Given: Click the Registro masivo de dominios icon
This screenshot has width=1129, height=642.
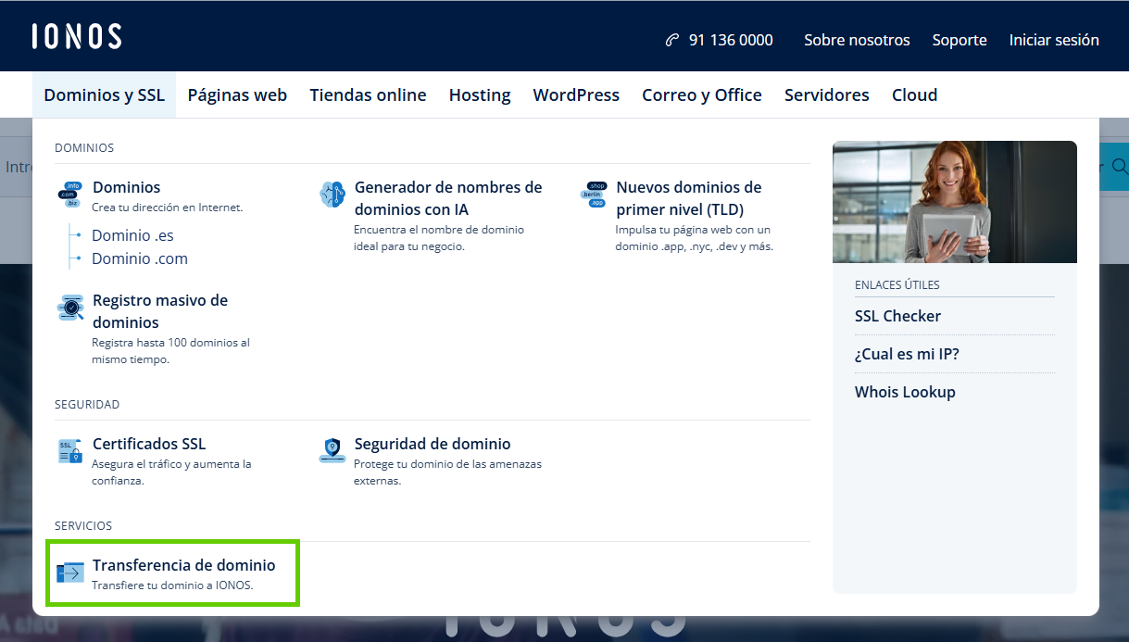Looking at the screenshot, I should 69,307.
